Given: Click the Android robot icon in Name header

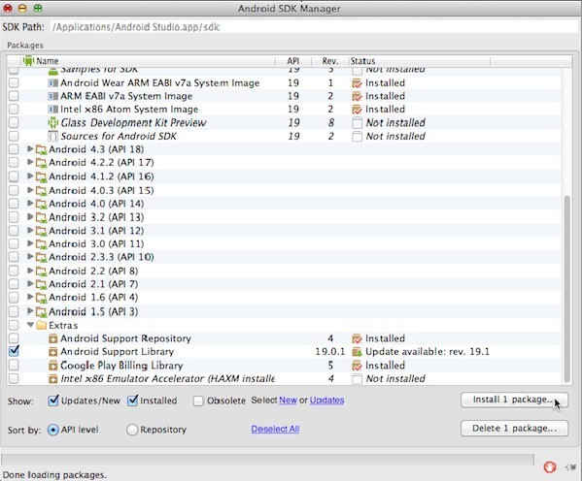Looking at the screenshot, I should click(x=28, y=61).
